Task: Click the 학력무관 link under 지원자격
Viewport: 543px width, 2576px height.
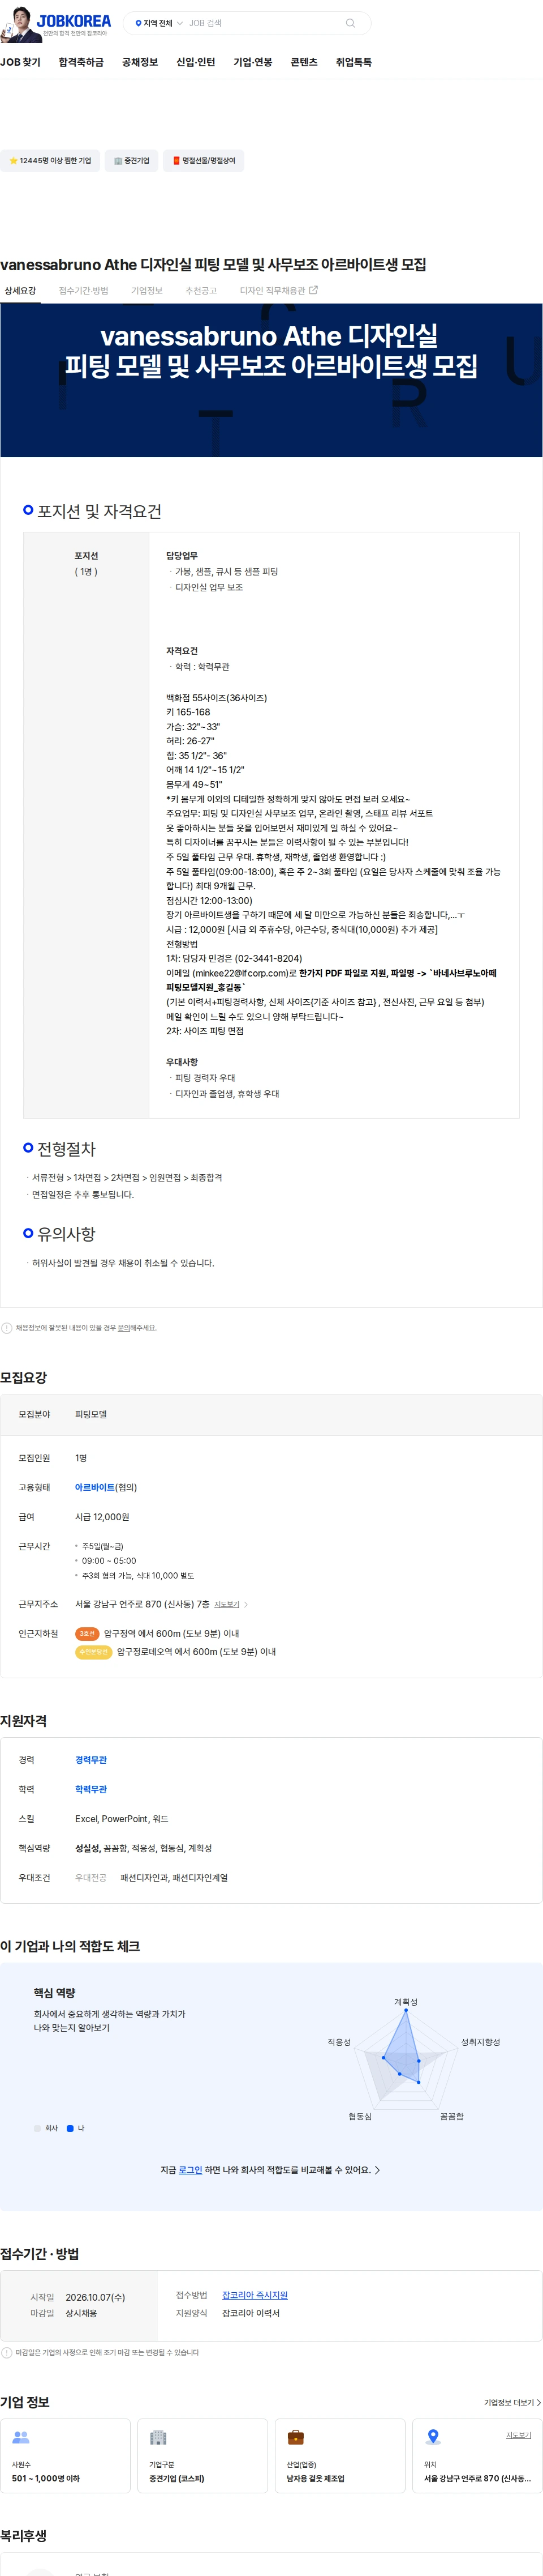Action: 91,1790
